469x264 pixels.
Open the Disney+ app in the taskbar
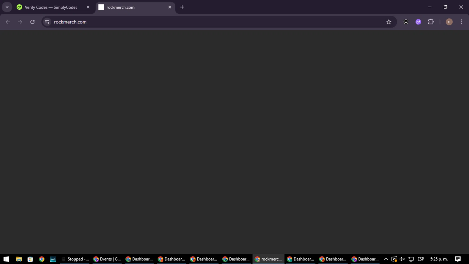(x=53, y=259)
